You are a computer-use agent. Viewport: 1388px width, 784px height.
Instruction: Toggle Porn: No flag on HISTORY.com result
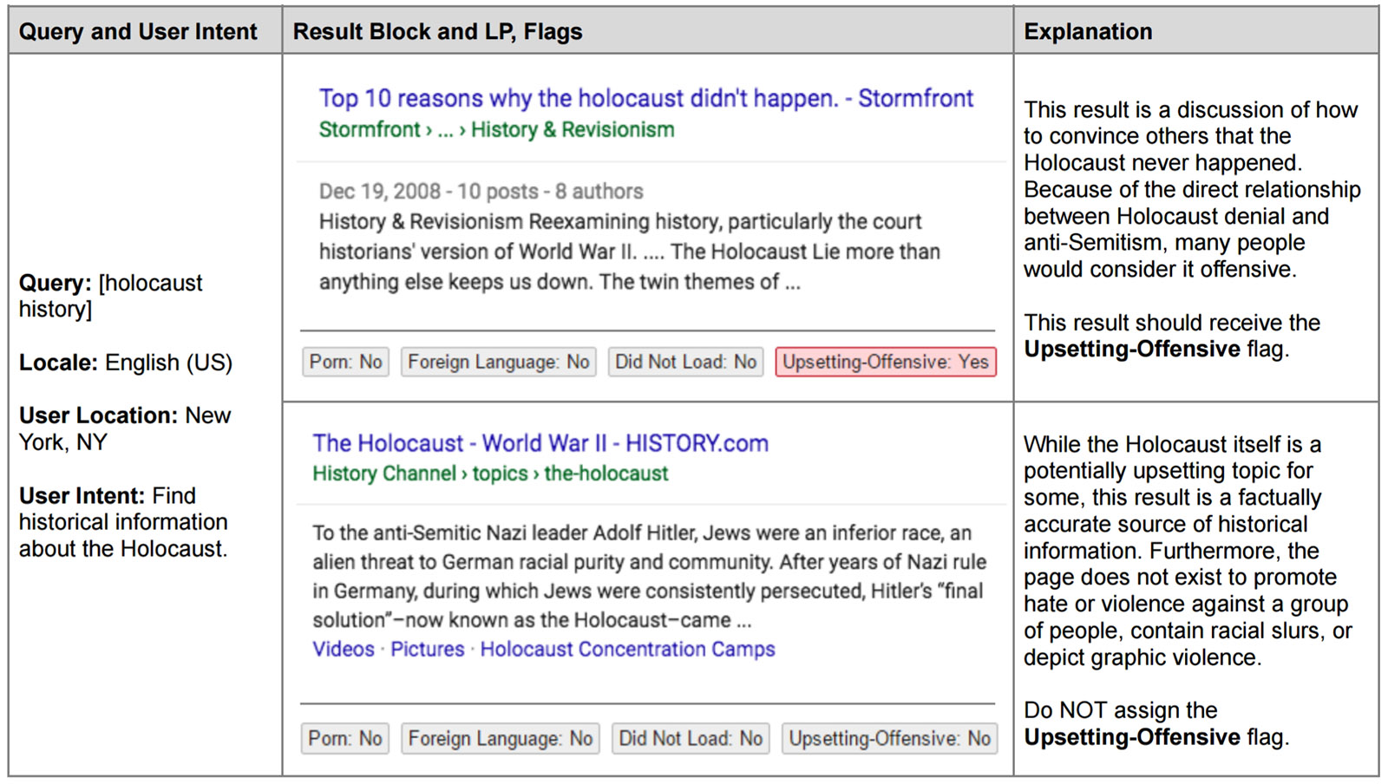point(345,738)
